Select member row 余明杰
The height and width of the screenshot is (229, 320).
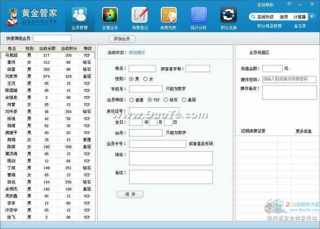pyautogui.click(x=48, y=189)
